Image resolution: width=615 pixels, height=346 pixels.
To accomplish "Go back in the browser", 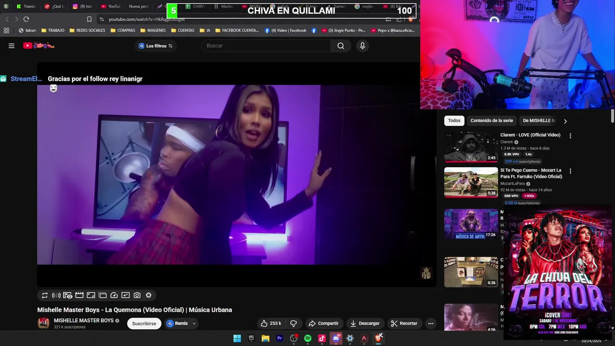I will 7,19.
